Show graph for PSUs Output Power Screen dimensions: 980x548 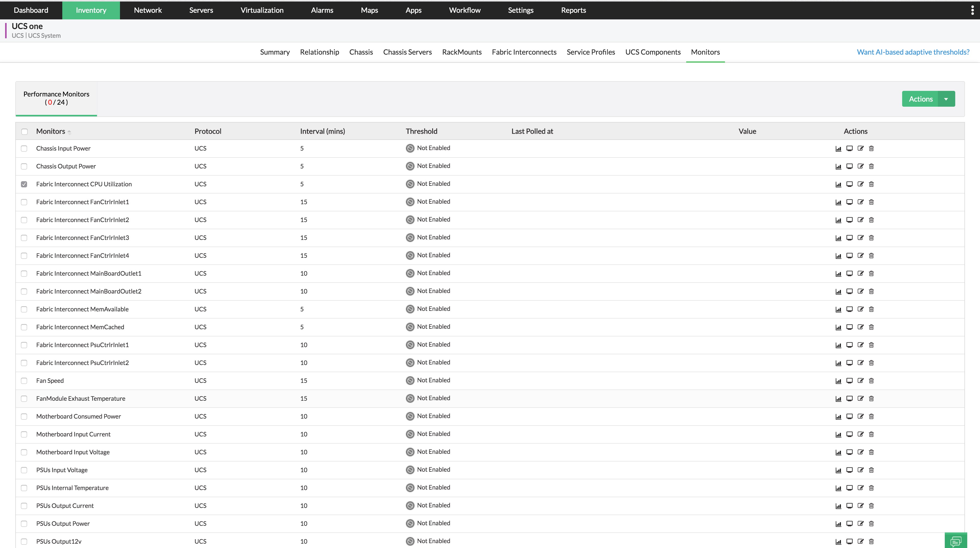tap(838, 524)
